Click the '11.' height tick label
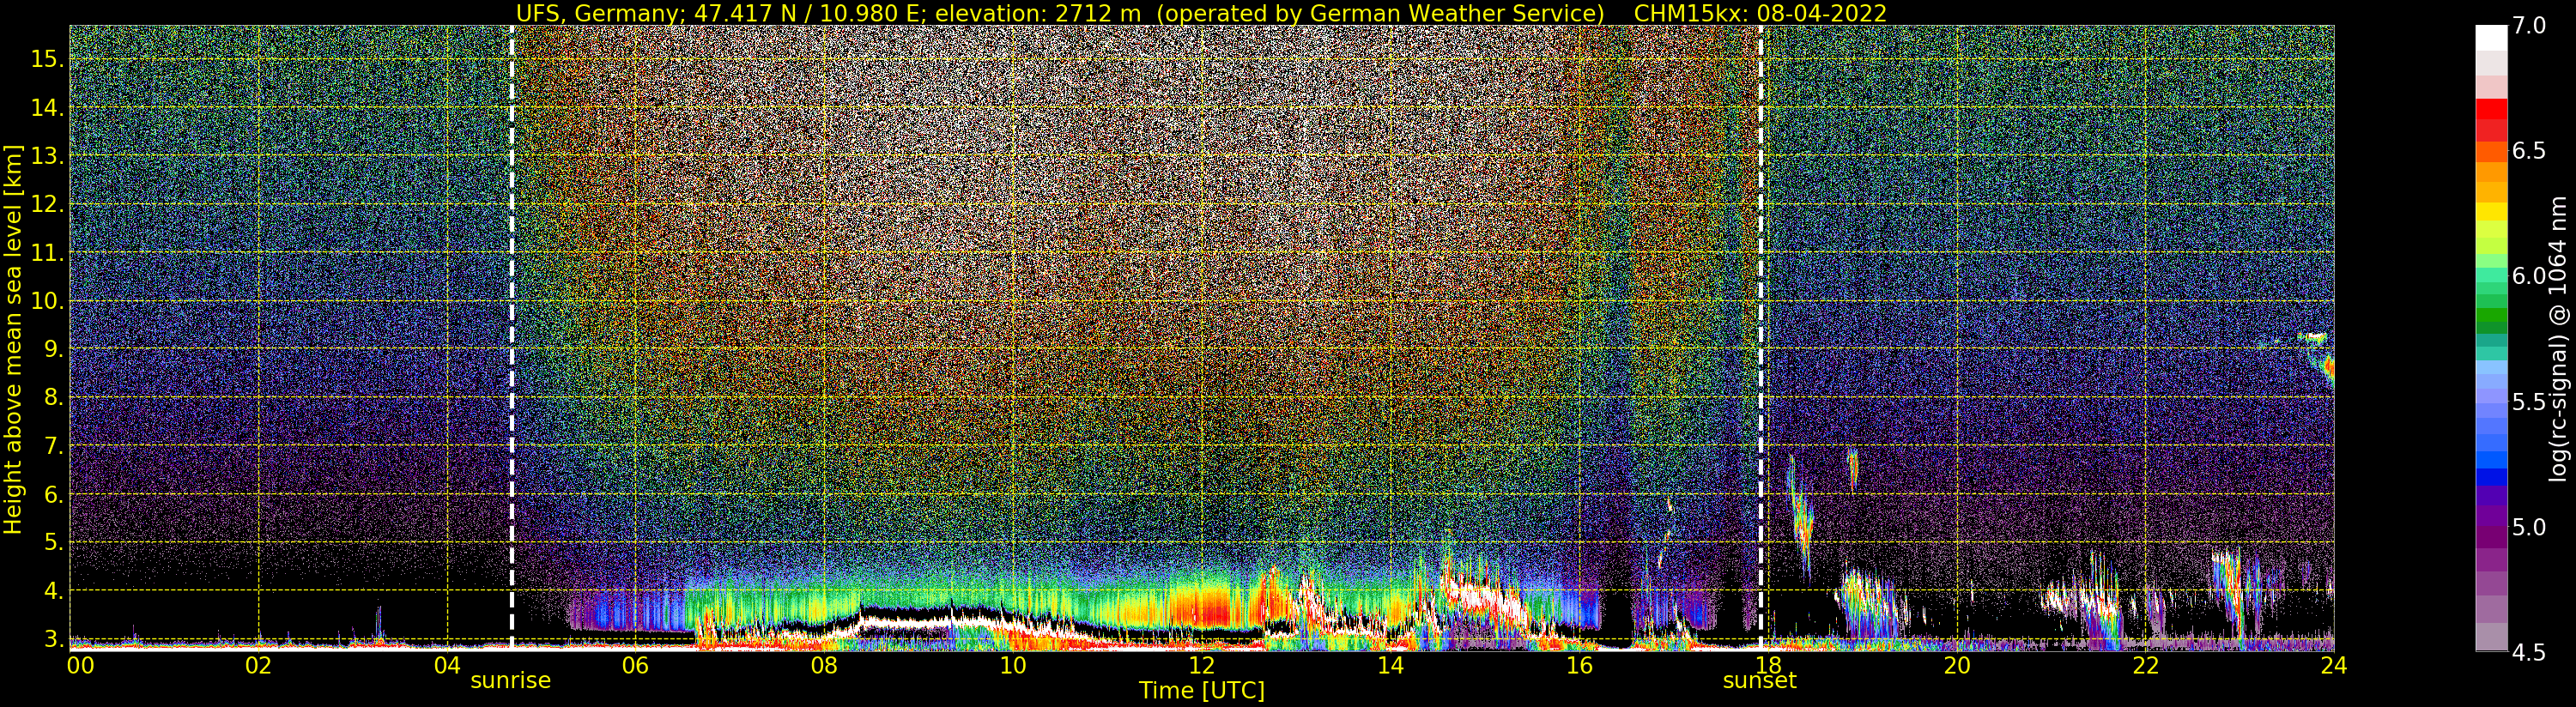The image size is (2576, 707). (x=47, y=253)
